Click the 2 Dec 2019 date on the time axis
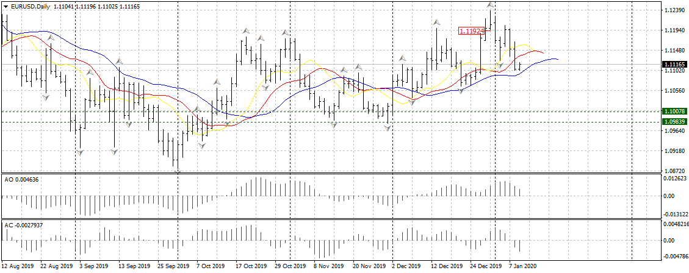The width and height of the screenshot is (689, 273). coord(405,266)
